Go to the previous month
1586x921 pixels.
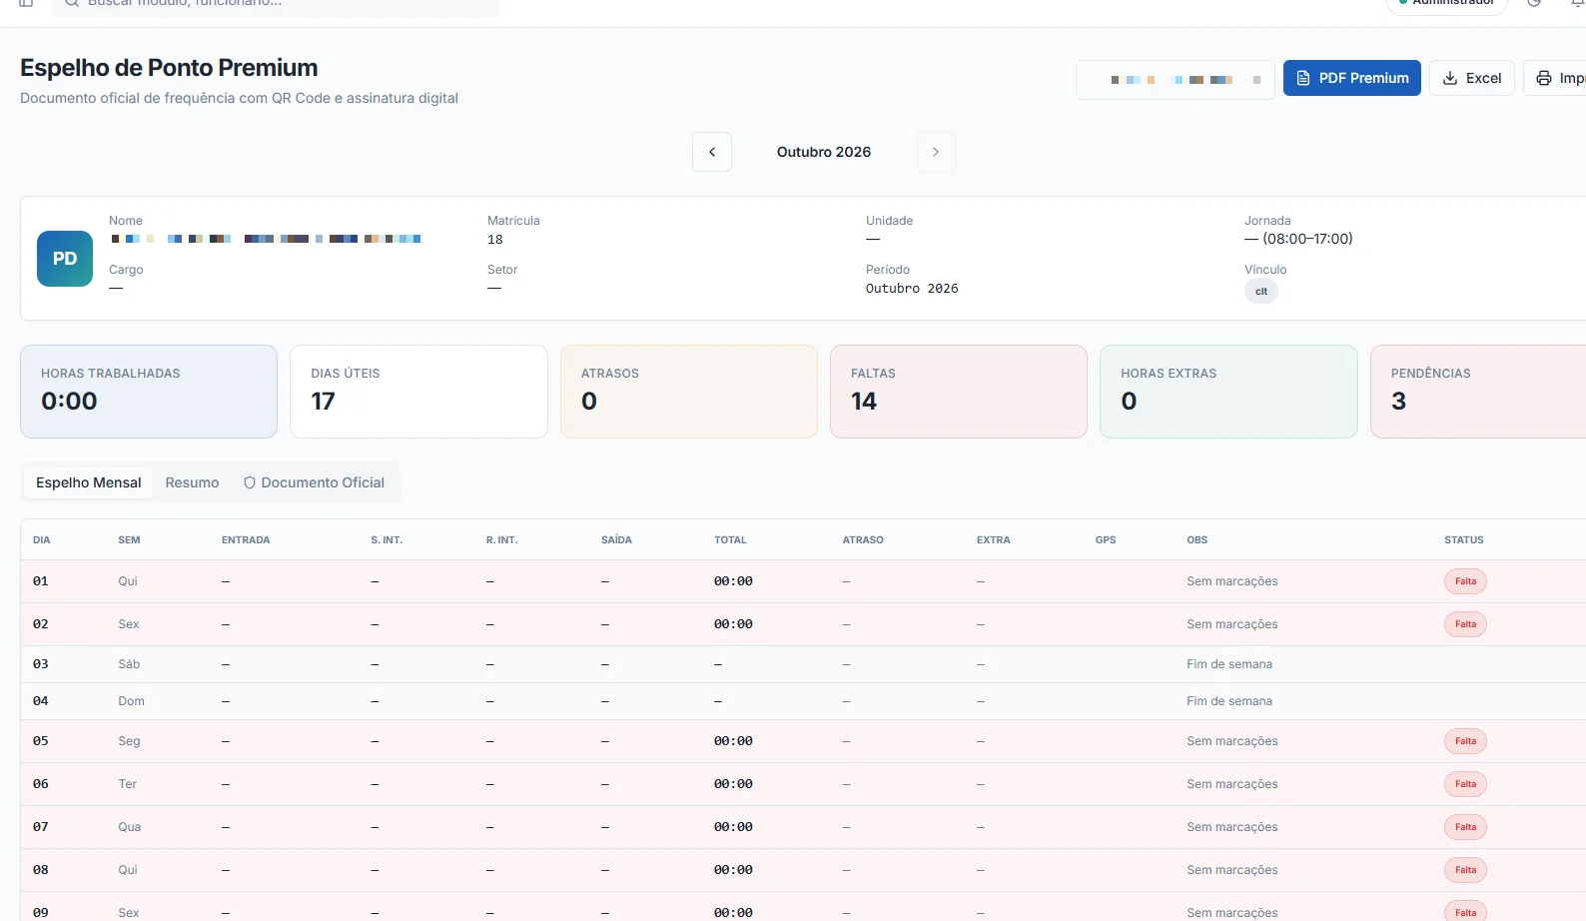712,152
